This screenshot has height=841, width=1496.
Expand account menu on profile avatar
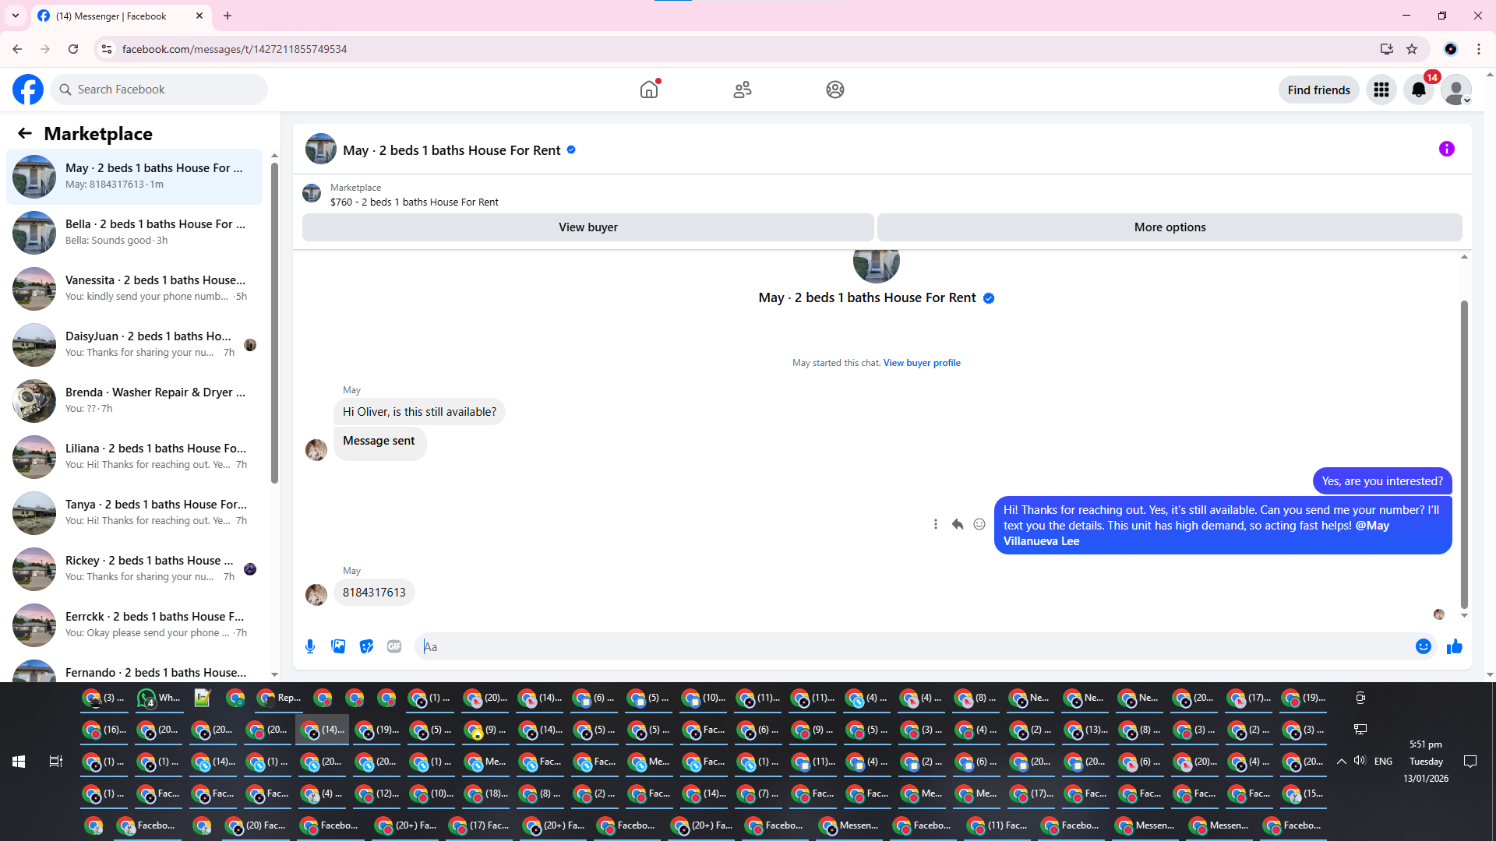tap(1455, 90)
